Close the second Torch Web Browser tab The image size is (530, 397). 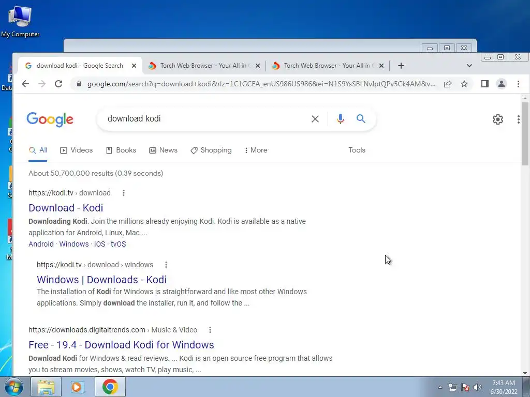click(x=258, y=66)
